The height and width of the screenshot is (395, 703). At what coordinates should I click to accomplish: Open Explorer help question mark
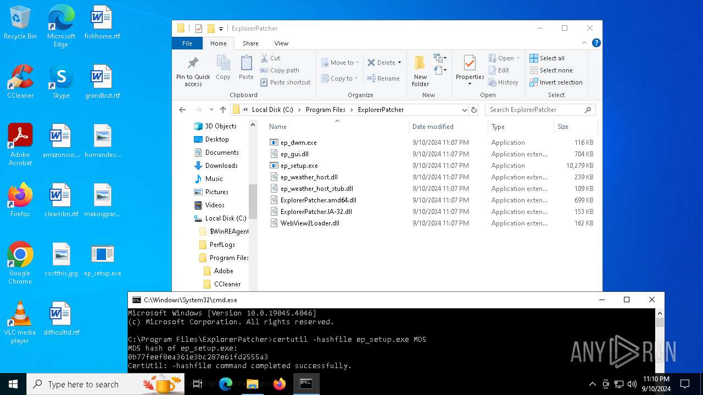click(x=596, y=43)
